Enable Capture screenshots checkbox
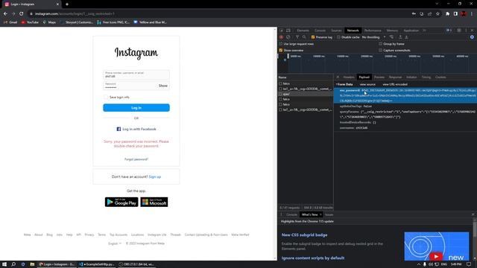 [380, 51]
